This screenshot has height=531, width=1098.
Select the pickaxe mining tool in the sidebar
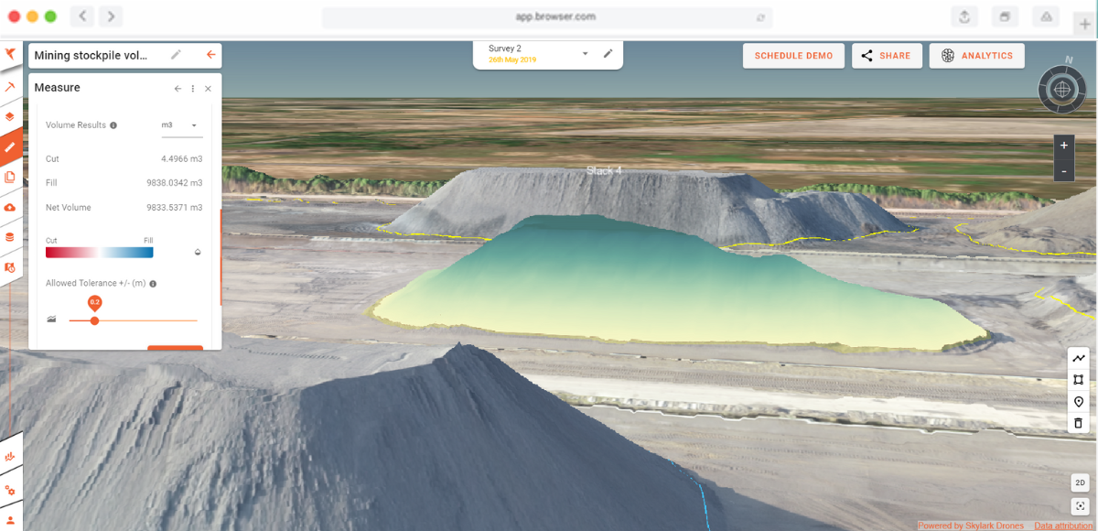pos(11,85)
